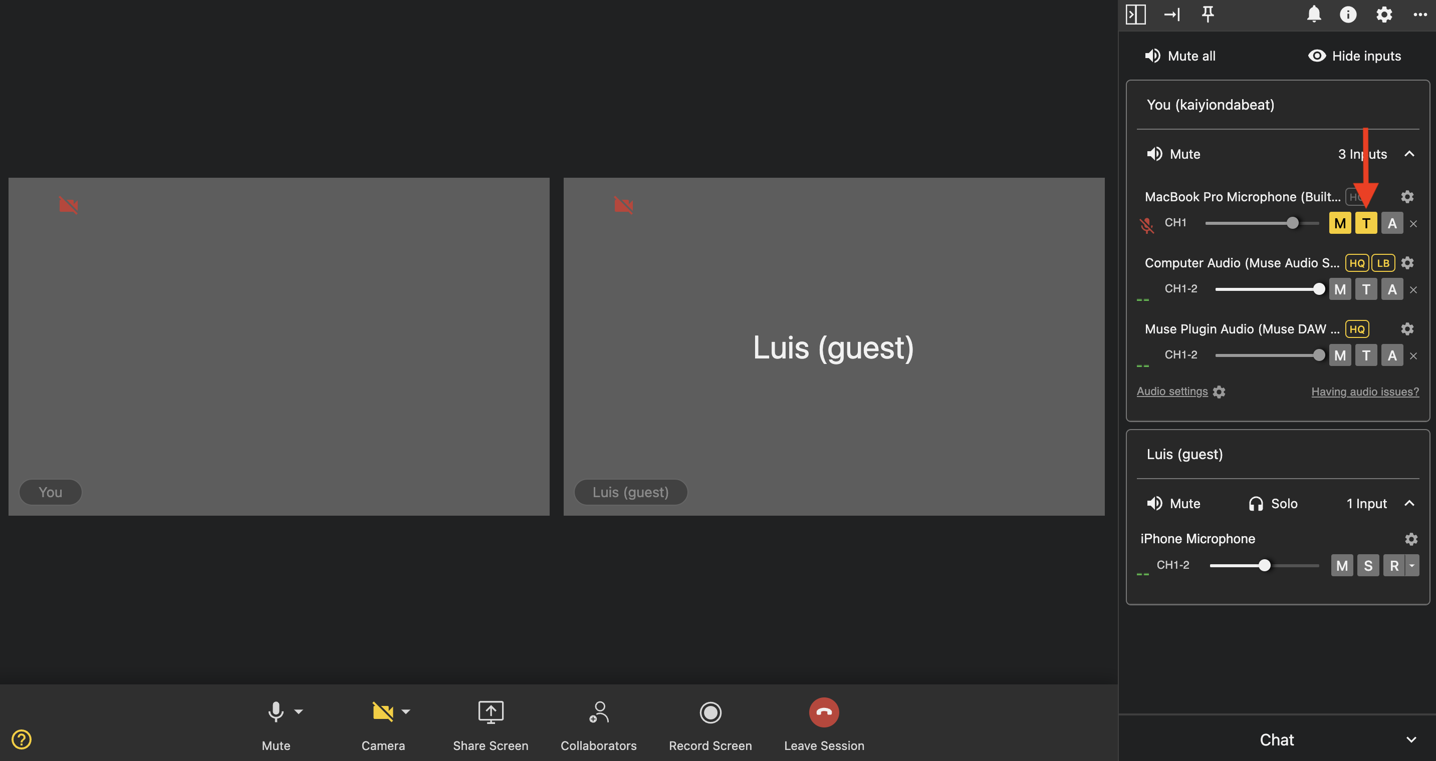Open settings gear in top bar

coord(1383,14)
